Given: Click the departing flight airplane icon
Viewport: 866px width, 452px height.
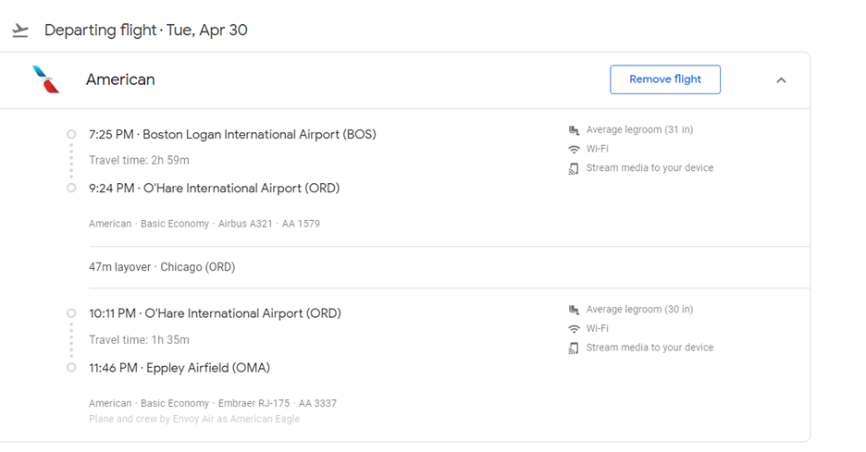Looking at the screenshot, I should pos(20,31).
